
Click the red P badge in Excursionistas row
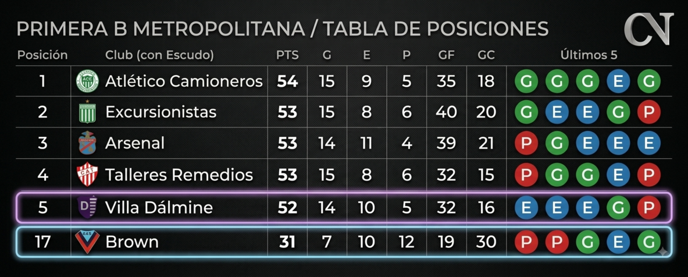649,112
